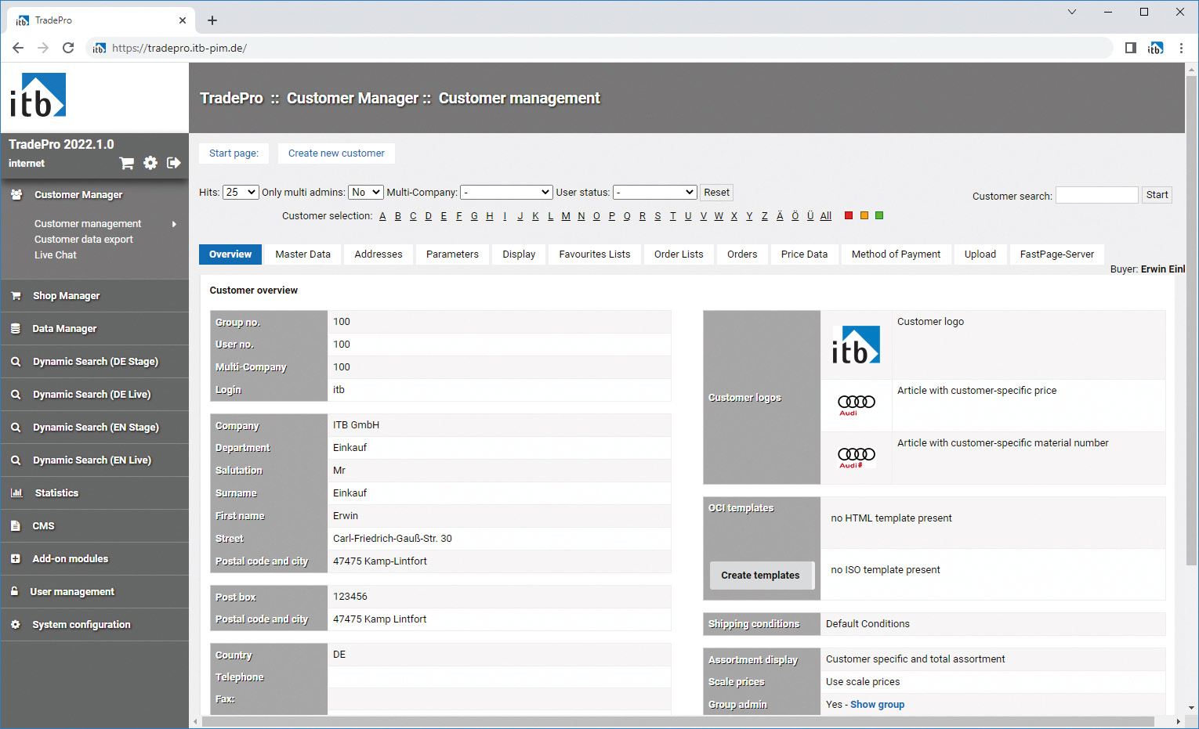Open the browser side panel icon
Screen dimensions: 1199x729
pos(1131,48)
